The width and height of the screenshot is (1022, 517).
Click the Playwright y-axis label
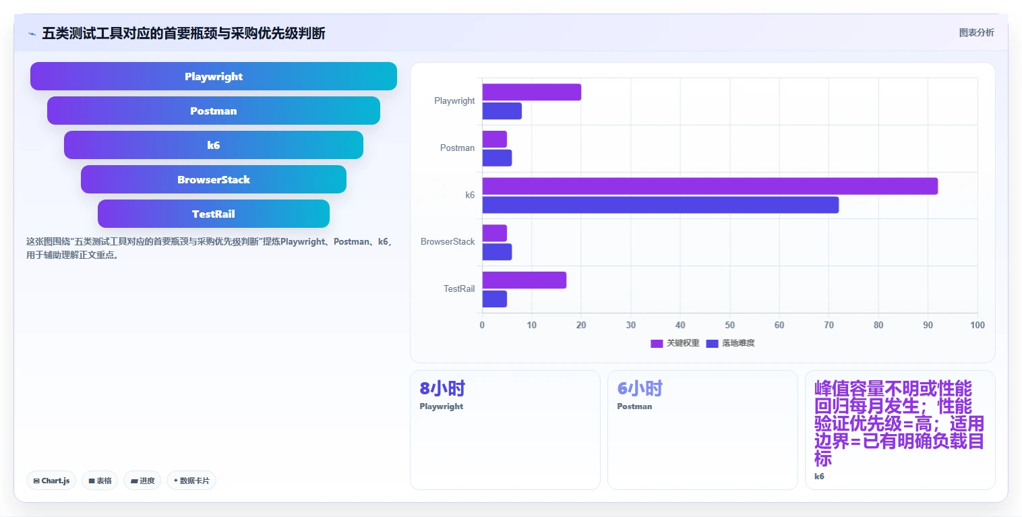(x=454, y=101)
